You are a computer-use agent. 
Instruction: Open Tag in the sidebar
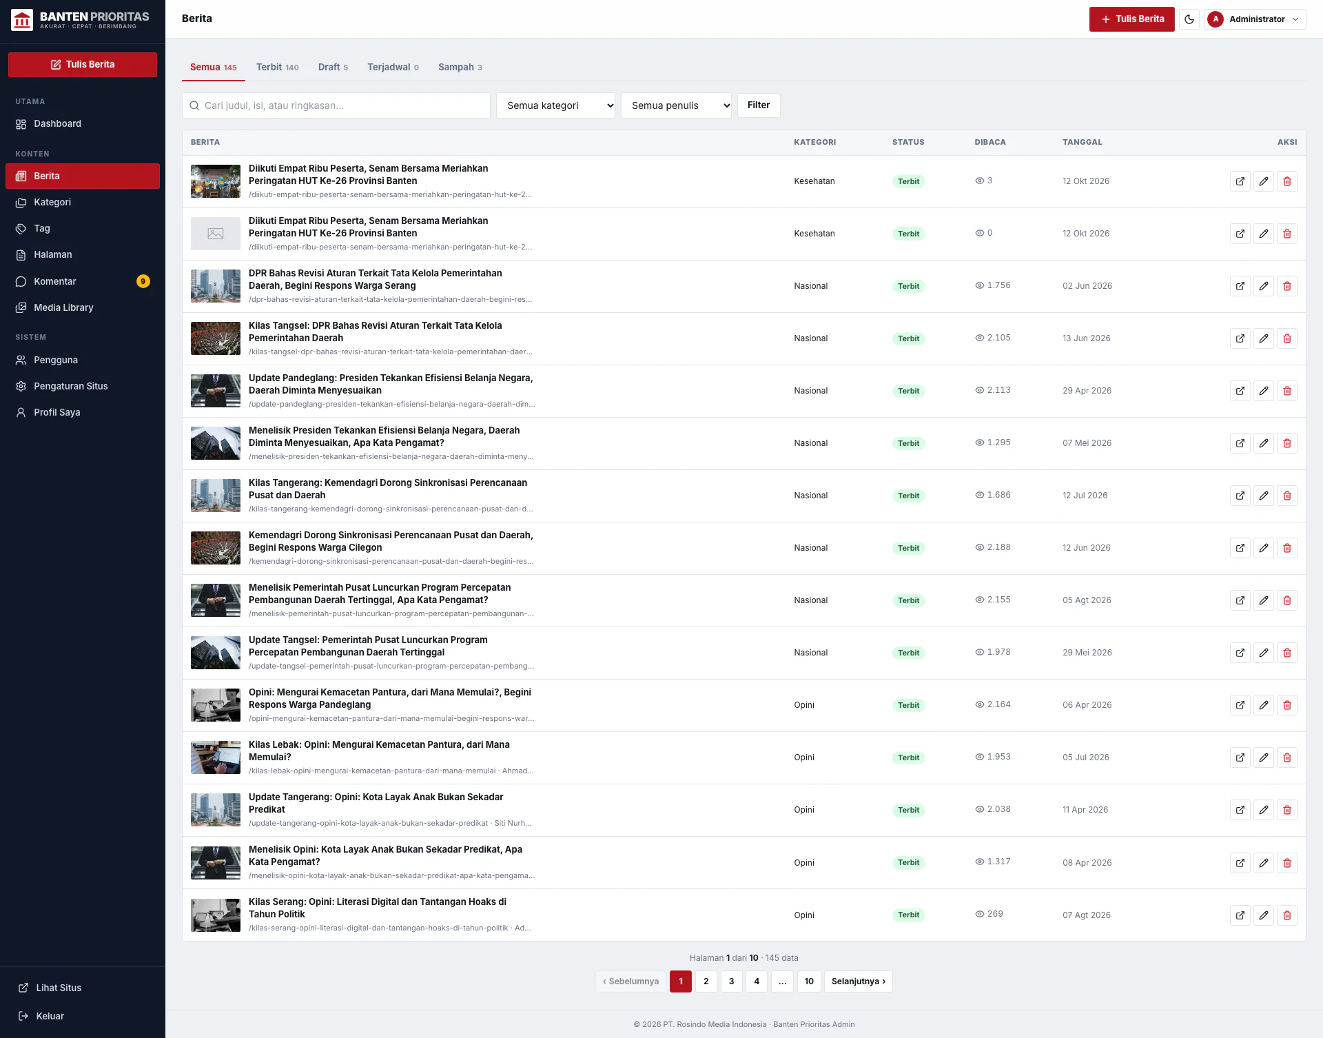pos(83,229)
